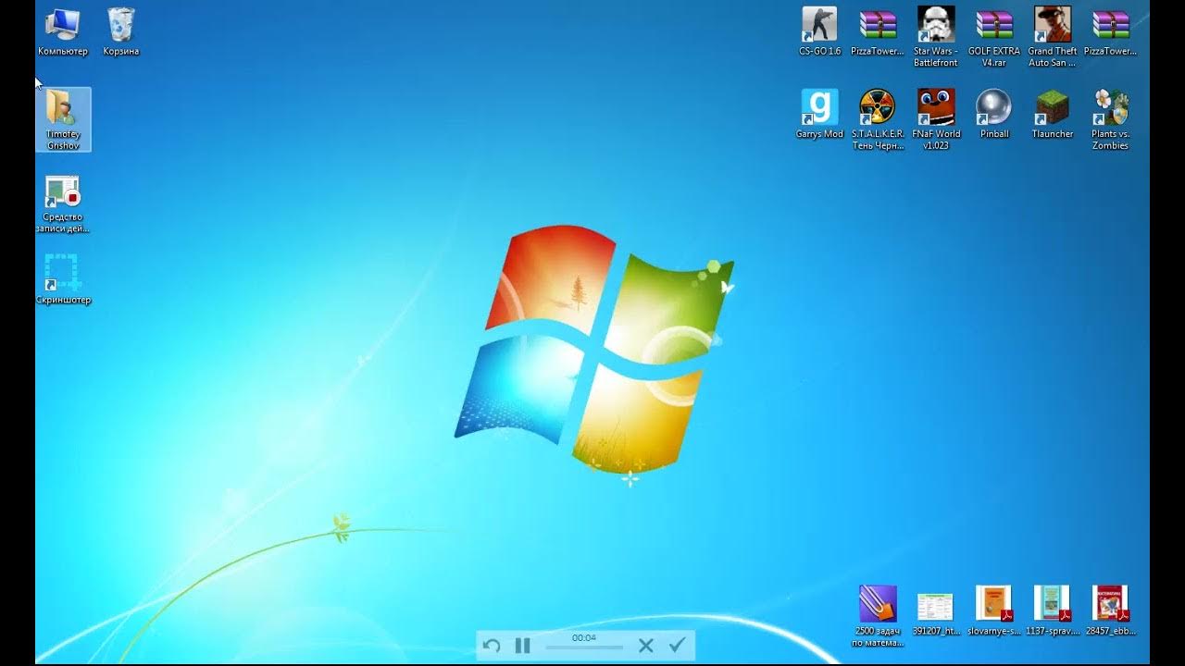
Task: Launch Star Wars - Battlefront shortcut
Action: point(935,37)
